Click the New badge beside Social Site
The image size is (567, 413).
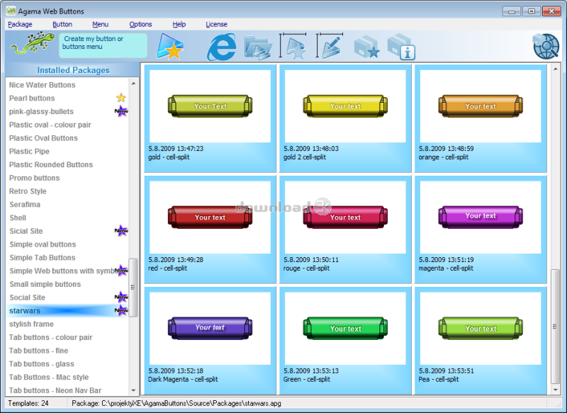[x=121, y=297]
